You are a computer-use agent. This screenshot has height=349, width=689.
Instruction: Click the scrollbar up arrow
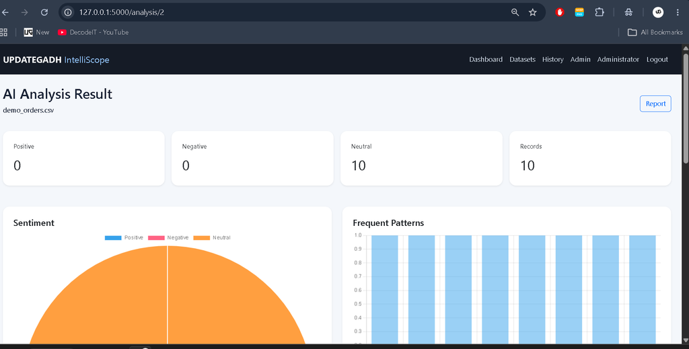pyautogui.click(x=685, y=48)
